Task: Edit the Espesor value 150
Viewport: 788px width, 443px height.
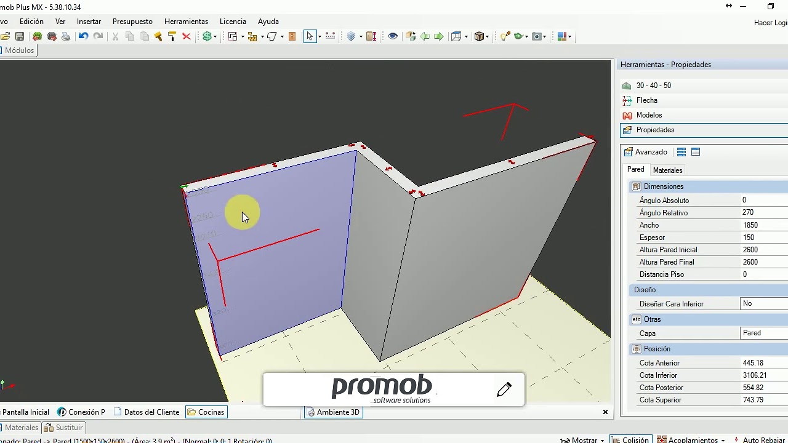Action: tap(764, 237)
